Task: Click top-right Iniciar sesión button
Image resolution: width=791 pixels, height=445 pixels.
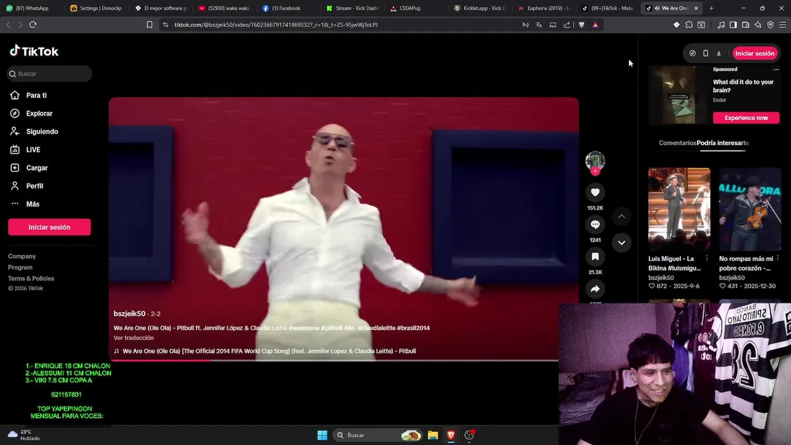Action: (x=755, y=53)
